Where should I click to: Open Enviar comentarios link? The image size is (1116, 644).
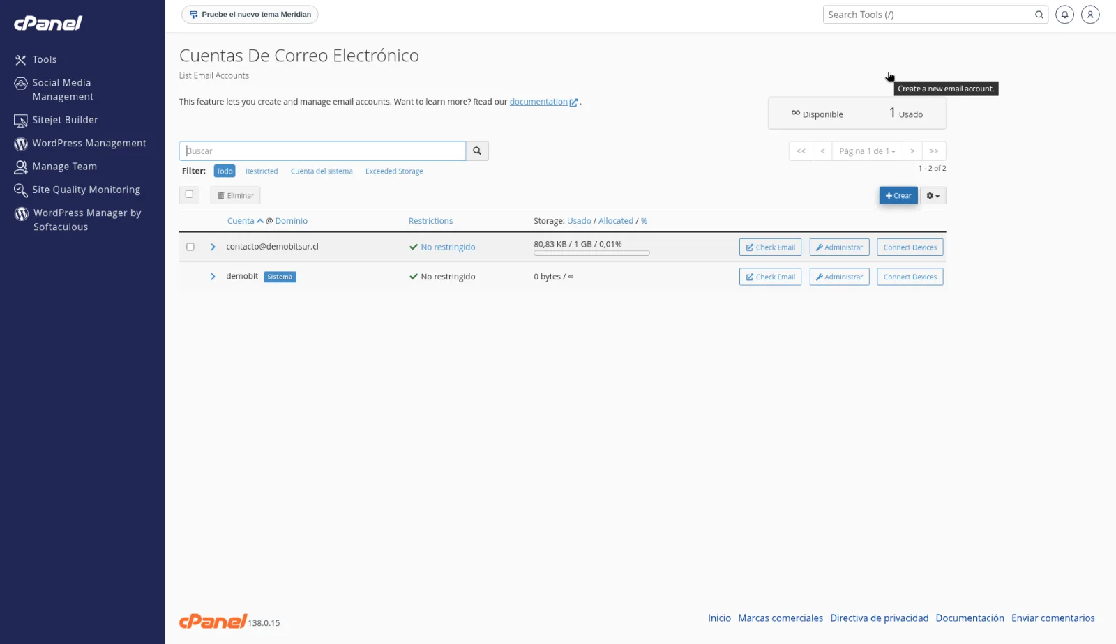pos(1053,618)
